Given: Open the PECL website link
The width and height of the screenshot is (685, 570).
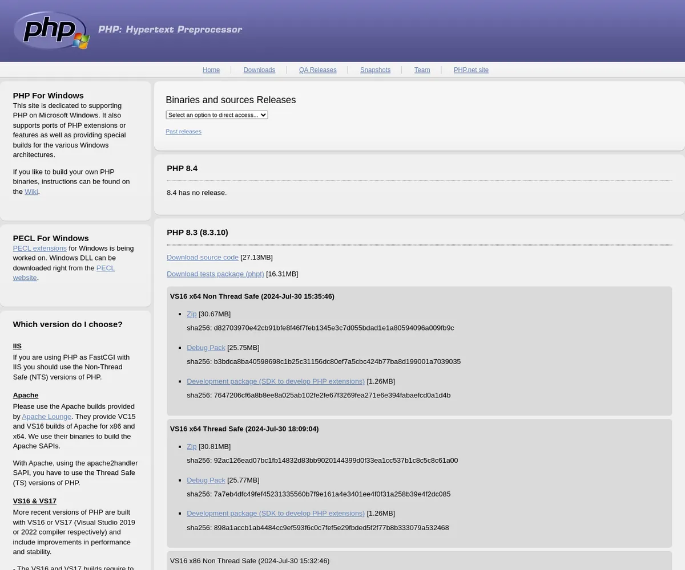Looking at the screenshot, I should 105,268.
